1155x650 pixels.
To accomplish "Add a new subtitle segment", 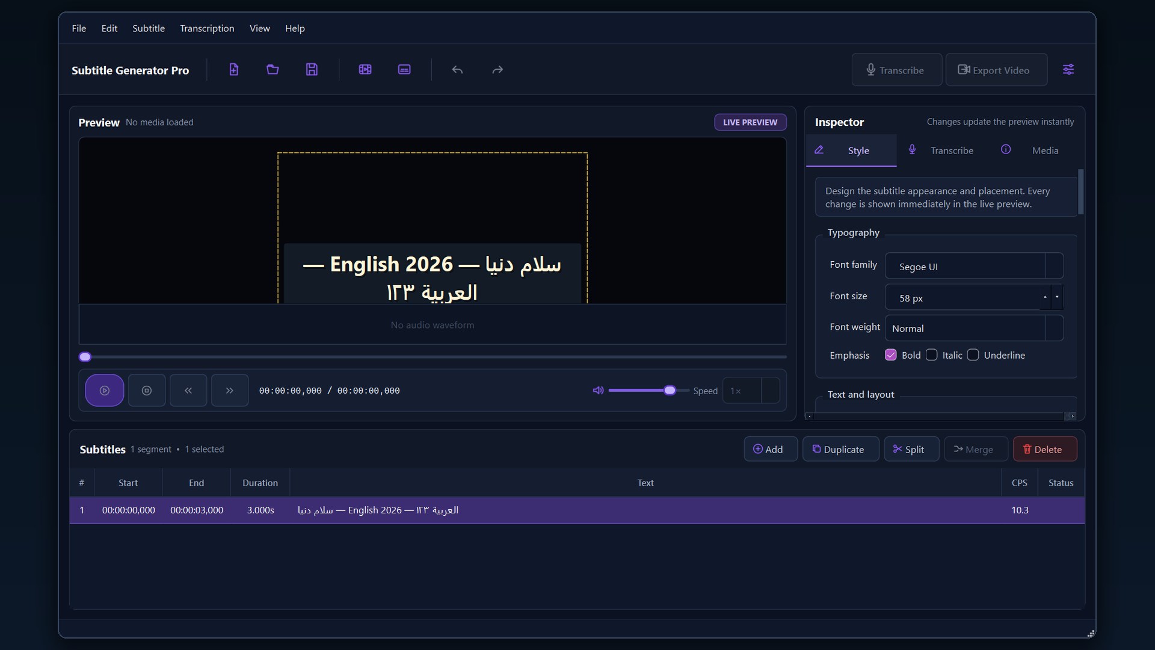I will click(771, 449).
